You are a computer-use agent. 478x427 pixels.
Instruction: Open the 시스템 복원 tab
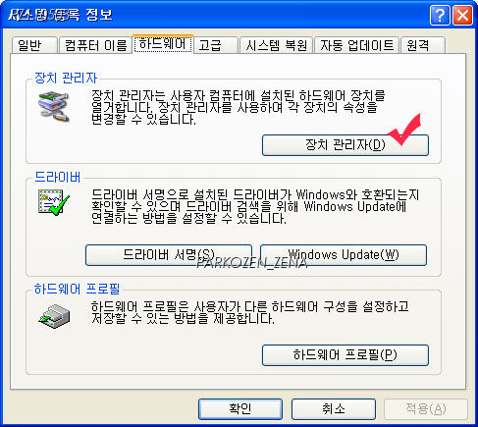click(x=277, y=45)
